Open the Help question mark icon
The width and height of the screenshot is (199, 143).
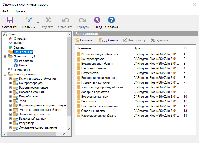tap(112, 21)
